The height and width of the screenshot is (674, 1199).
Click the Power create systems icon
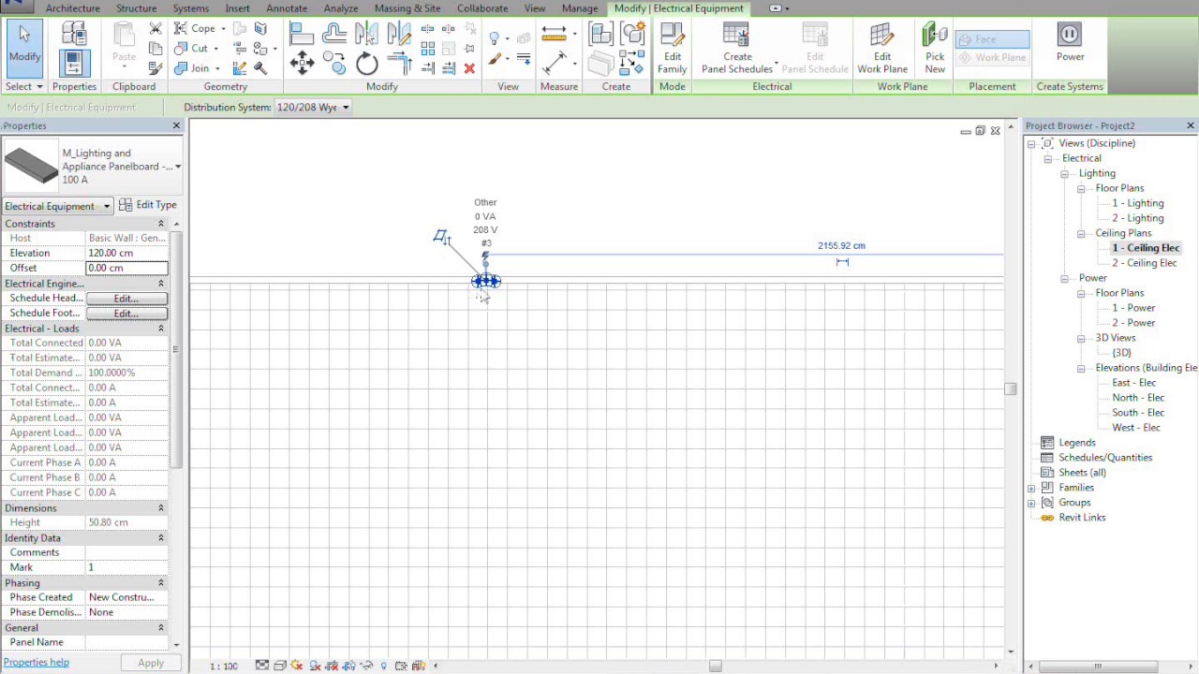(x=1070, y=43)
